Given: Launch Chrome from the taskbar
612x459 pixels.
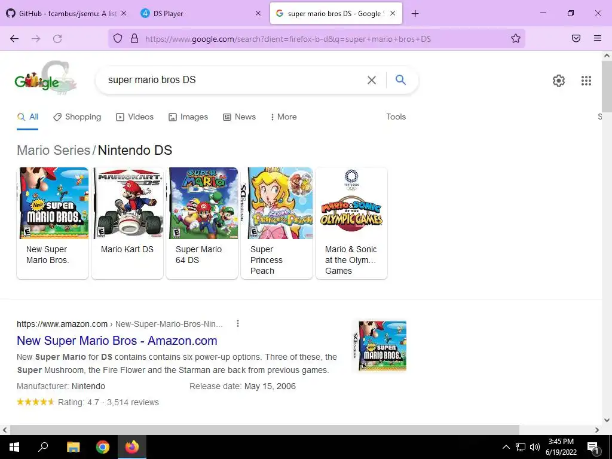Looking at the screenshot, I should (103, 447).
